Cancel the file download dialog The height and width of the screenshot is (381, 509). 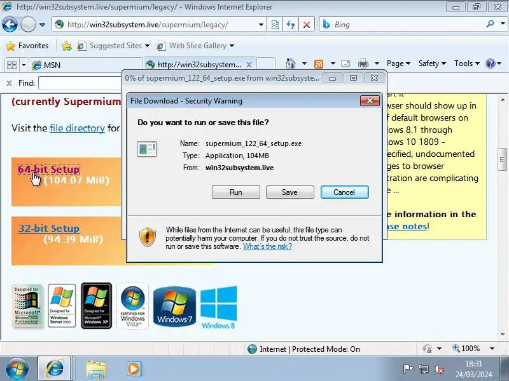pyautogui.click(x=344, y=192)
